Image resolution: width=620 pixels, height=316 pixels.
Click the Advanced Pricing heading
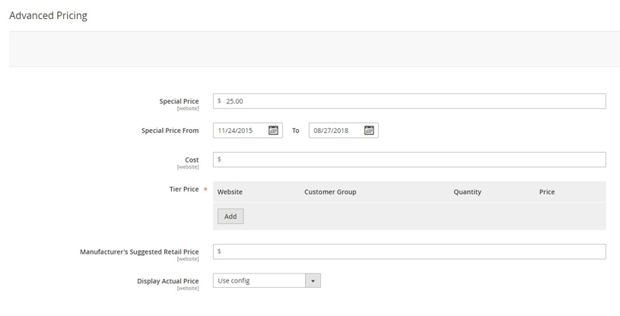click(48, 15)
